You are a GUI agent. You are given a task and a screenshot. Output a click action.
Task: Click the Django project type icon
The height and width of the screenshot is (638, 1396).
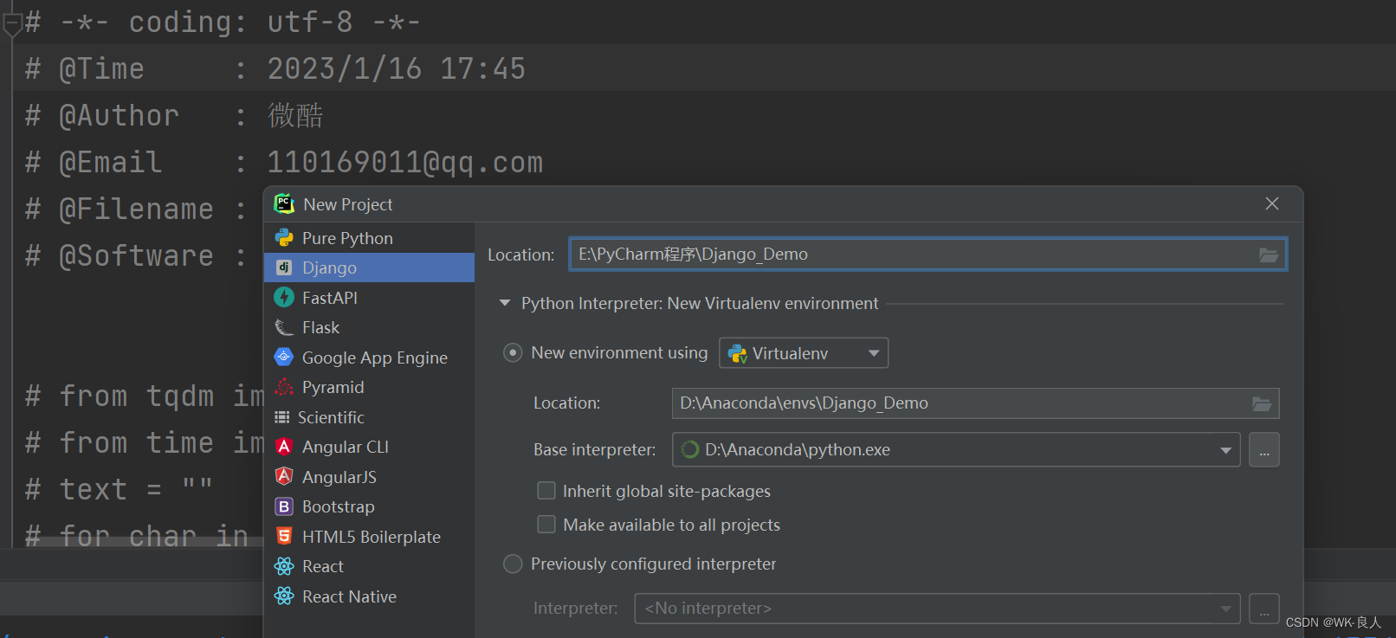tap(284, 267)
